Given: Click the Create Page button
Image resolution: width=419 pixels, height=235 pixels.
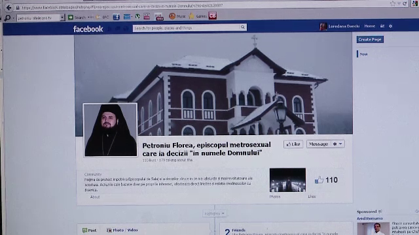Looking at the screenshot, I should tap(370, 39).
